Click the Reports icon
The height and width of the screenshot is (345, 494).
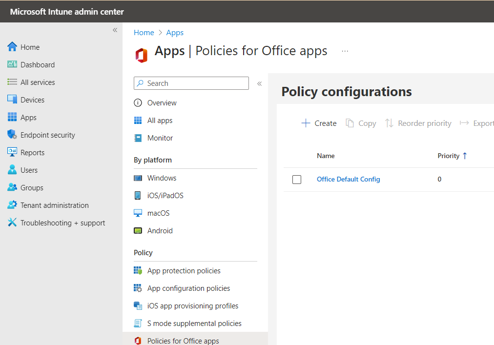12,152
